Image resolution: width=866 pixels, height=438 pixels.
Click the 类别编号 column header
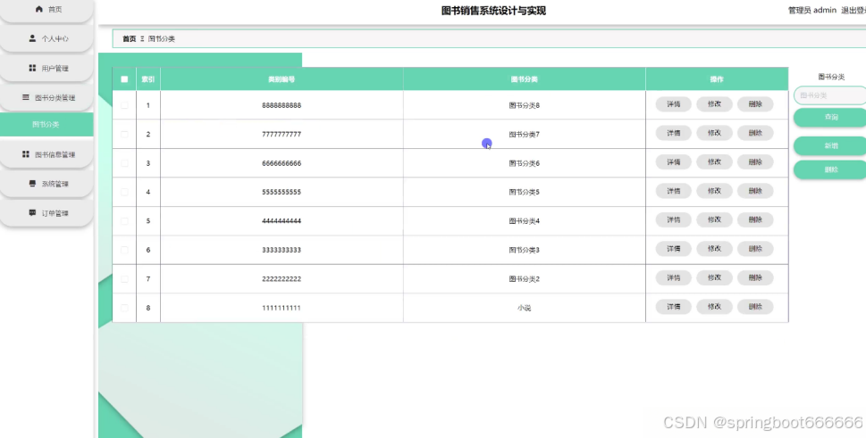pos(282,79)
